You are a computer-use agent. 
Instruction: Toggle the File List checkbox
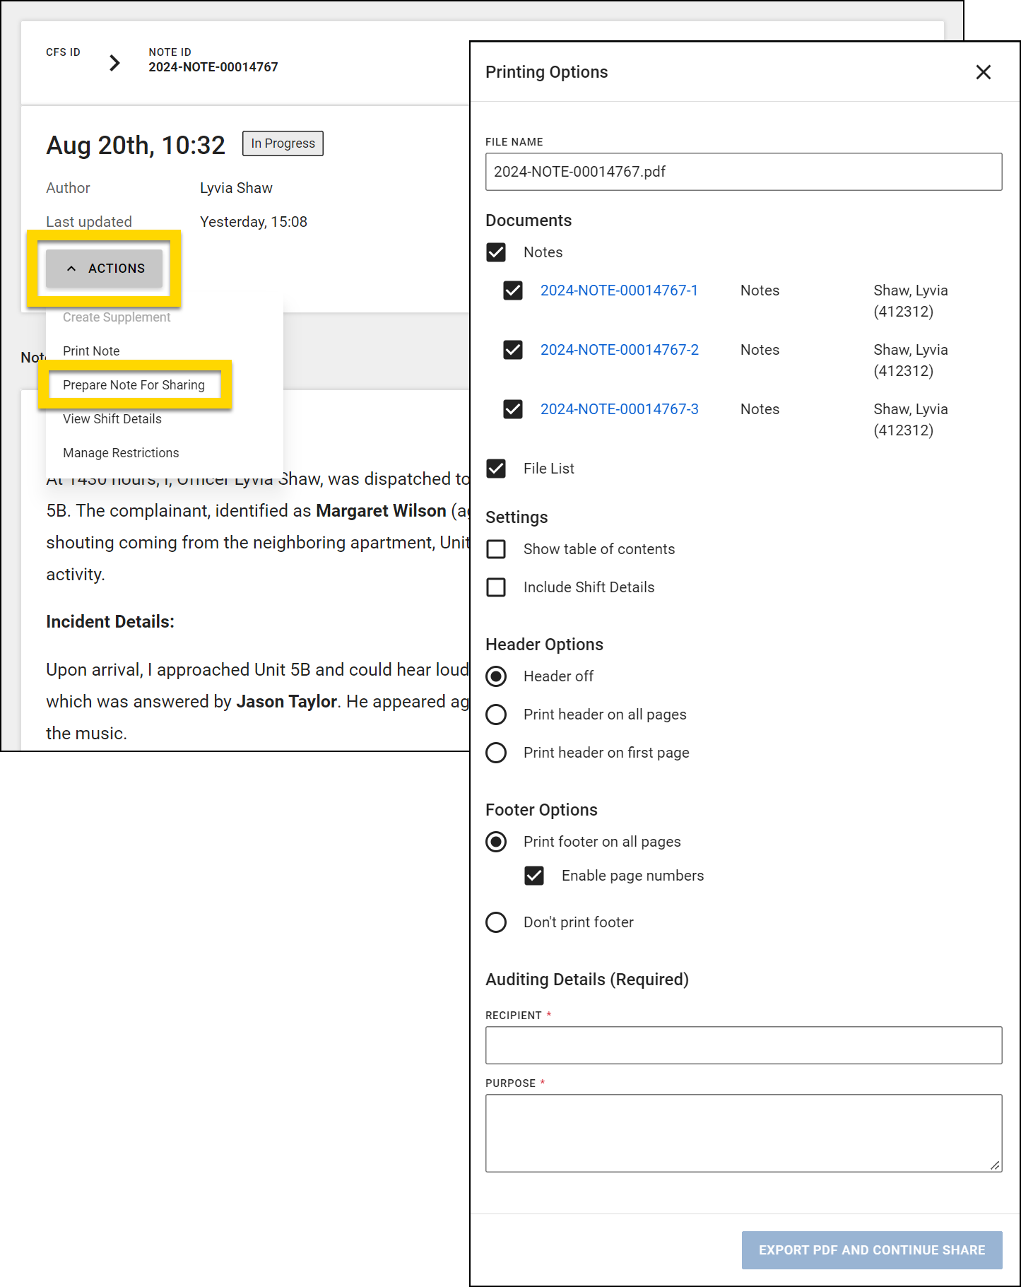(x=496, y=469)
